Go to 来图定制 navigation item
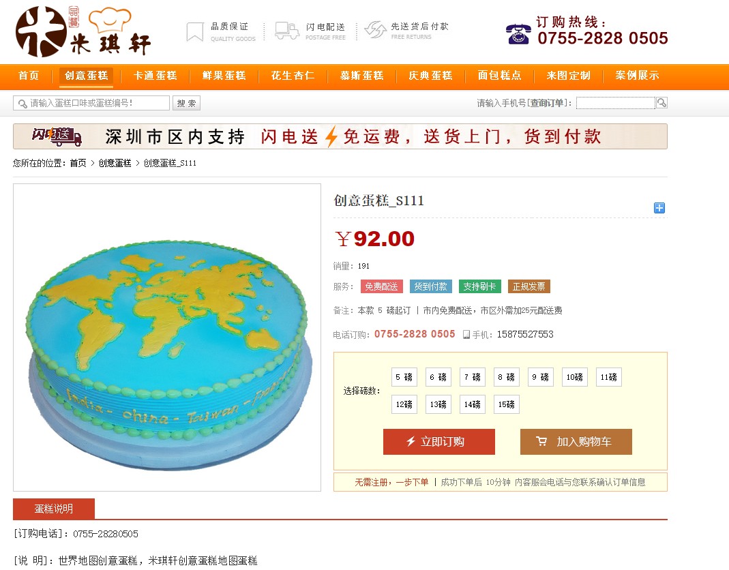The image size is (729, 570). pos(568,76)
